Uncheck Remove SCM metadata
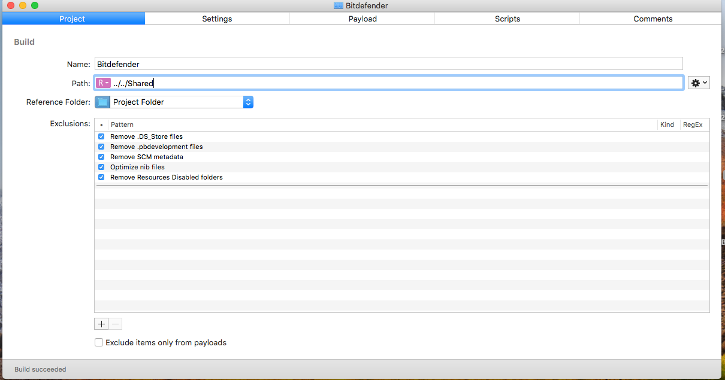The height and width of the screenshot is (380, 725). (x=101, y=157)
